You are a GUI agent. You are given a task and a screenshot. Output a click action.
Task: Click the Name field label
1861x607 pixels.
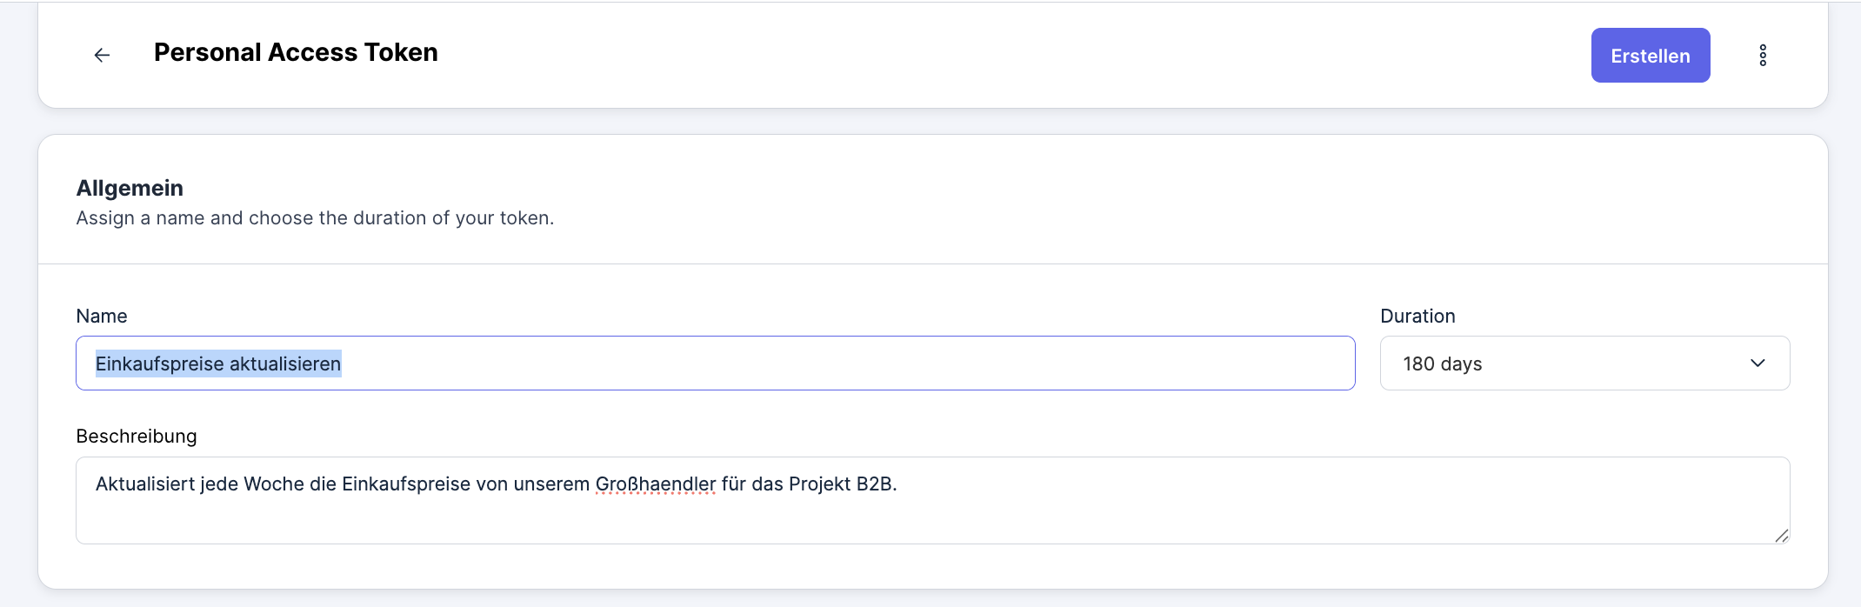[x=102, y=316]
